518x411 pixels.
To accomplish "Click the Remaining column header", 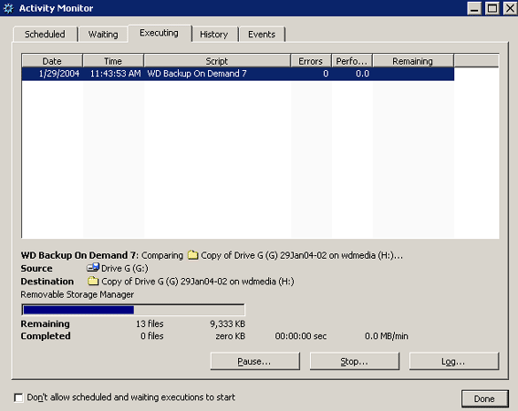I will point(413,61).
